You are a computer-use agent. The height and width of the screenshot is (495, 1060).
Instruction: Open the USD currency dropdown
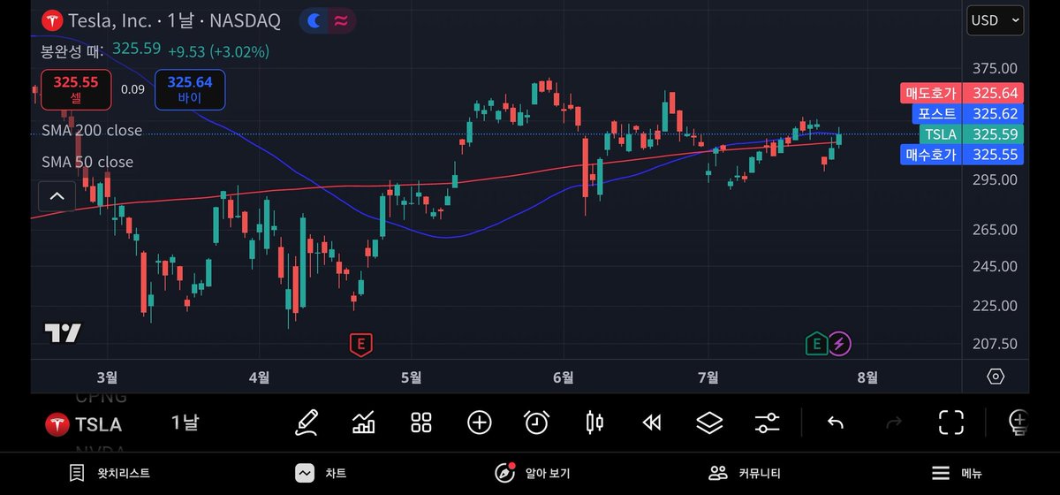[x=996, y=20]
